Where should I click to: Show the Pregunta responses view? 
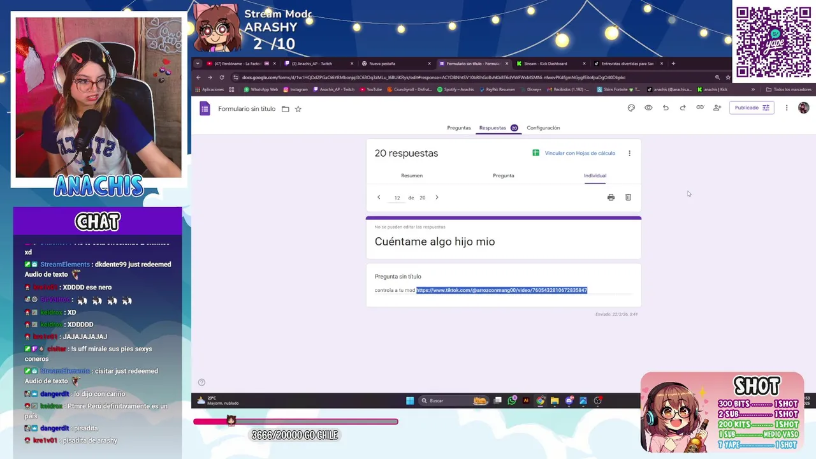(504, 176)
